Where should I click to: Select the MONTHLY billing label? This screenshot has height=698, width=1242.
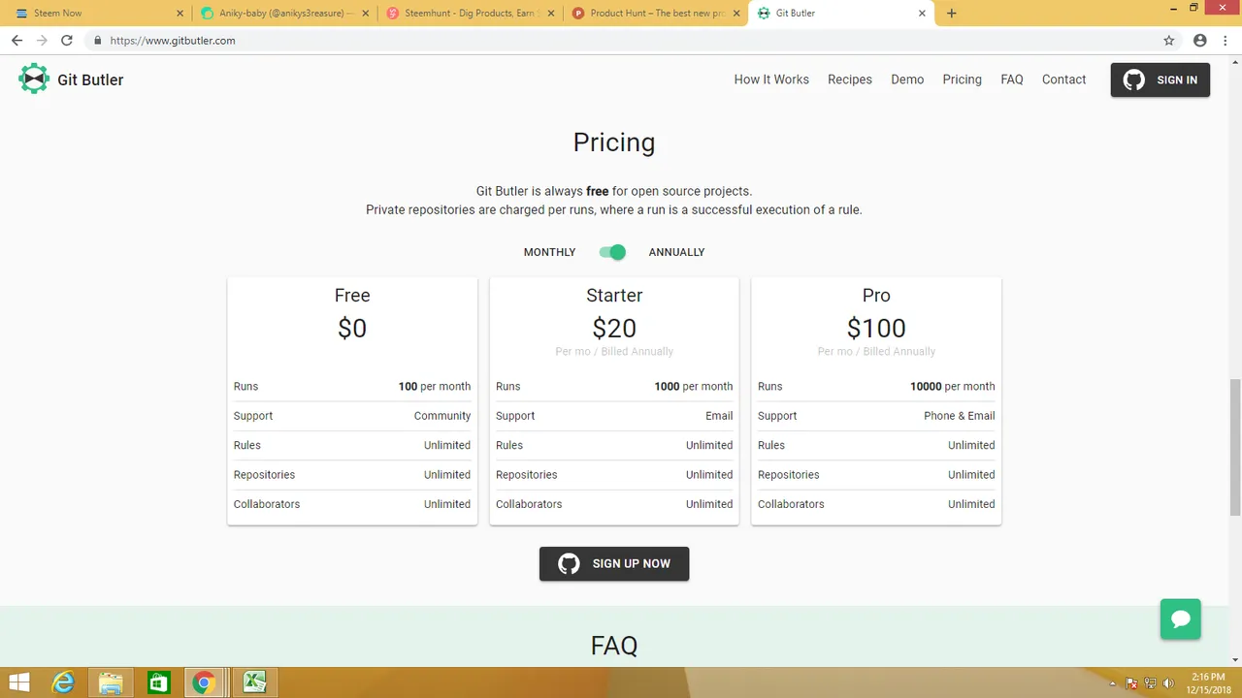549,252
